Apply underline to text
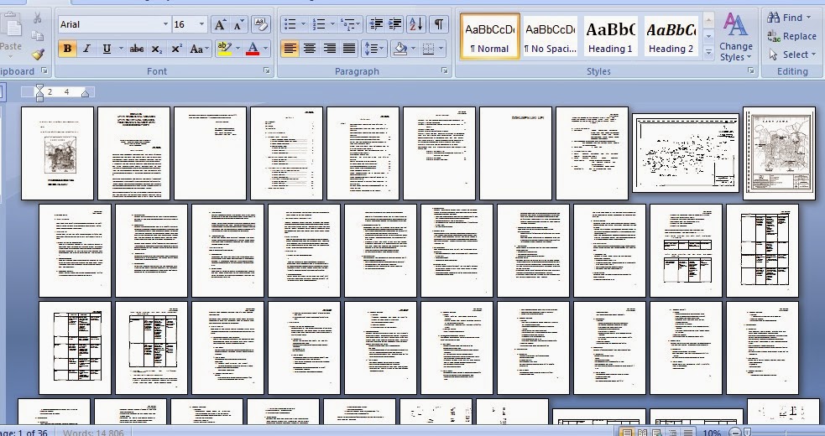This screenshot has width=825, height=436. click(107, 49)
